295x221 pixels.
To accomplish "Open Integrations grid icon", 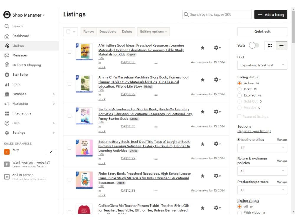I will click(x=7, y=113).
